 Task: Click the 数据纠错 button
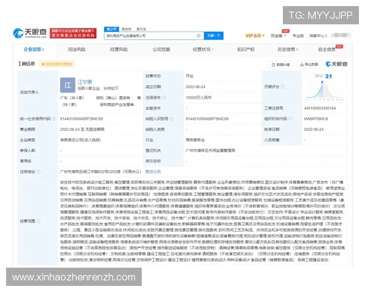pyautogui.click(x=280, y=64)
